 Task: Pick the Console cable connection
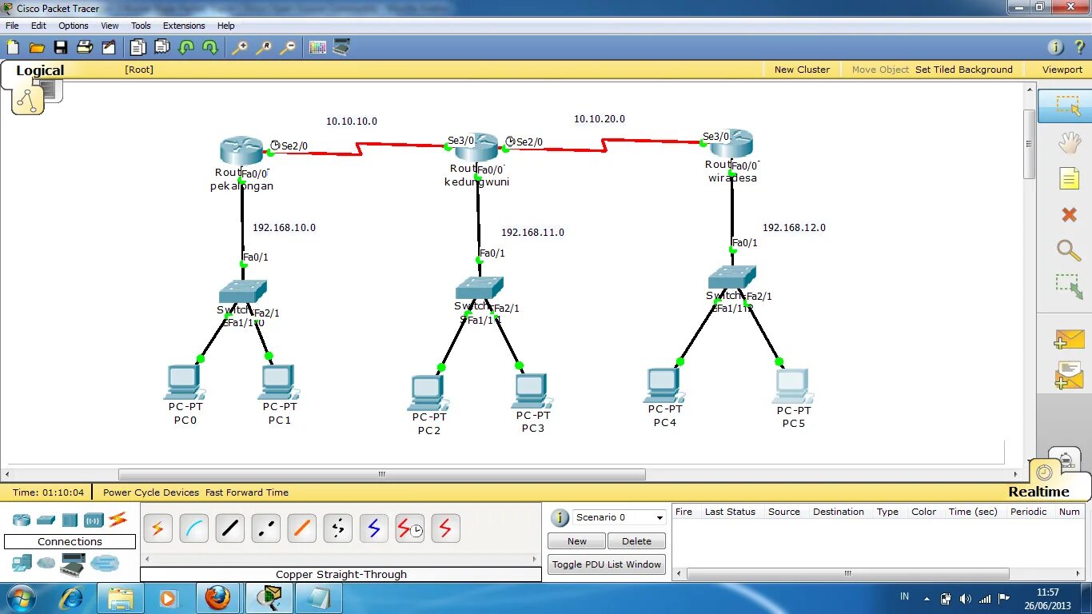[x=193, y=528]
